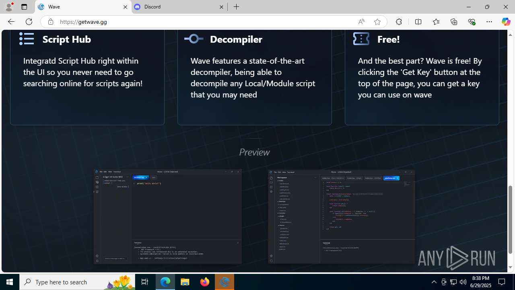The image size is (515, 290).
Task: Open the right preview screenshot thumbnail
Action: point(342,217)
